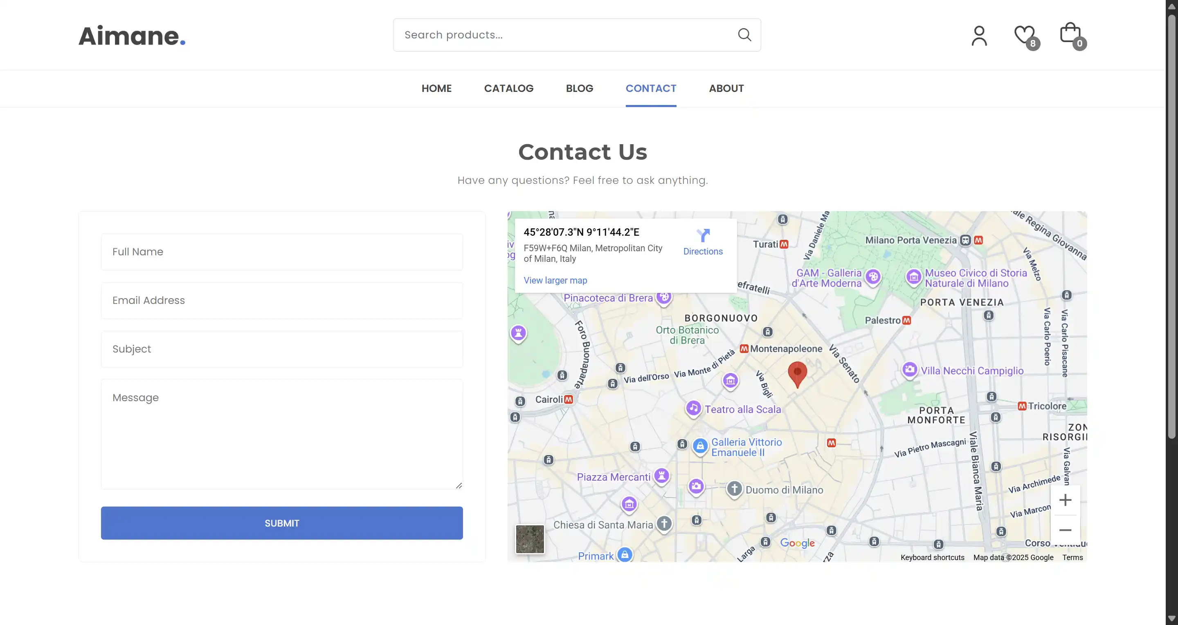Open the wishlist heart icon
The image size is (1178, 625).
click(1024, 35)
